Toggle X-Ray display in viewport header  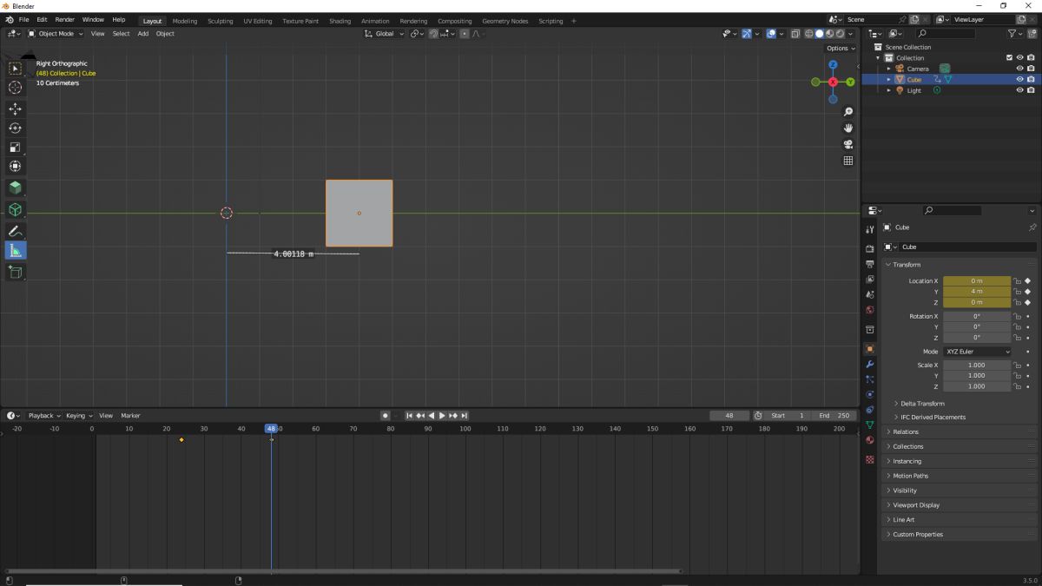point(795,34)
